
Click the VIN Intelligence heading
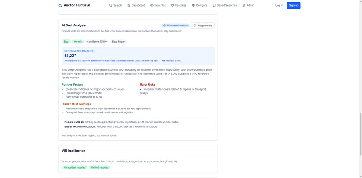(73, 151)
